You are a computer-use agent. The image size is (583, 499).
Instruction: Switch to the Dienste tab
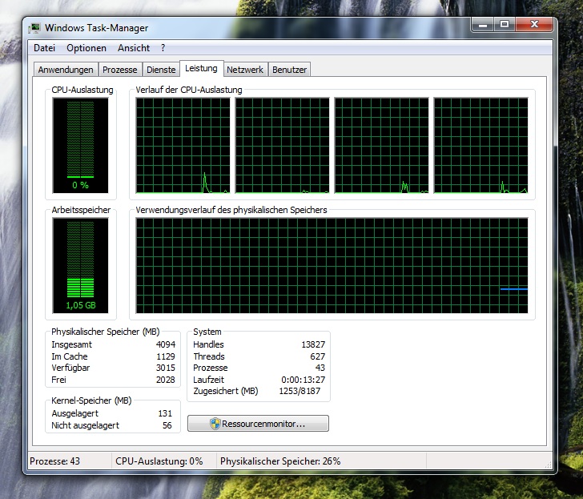(161, 70)
